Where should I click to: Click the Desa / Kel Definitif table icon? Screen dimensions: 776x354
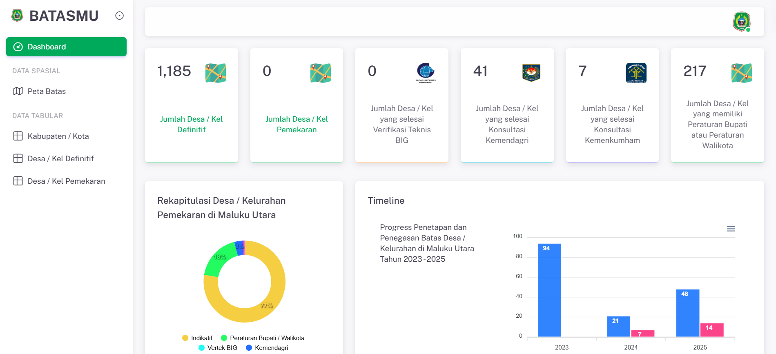coord(18,159)
